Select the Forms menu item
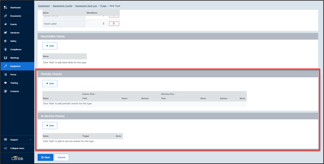This screenshot has height=164, width=324. coord(13,75)
